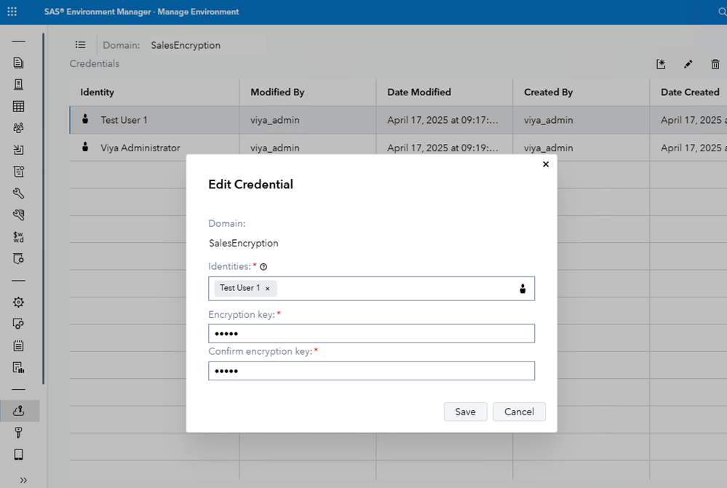Viewport: 727px width, 488px height.
Task: Click the Cancel button
Action: 519,412
